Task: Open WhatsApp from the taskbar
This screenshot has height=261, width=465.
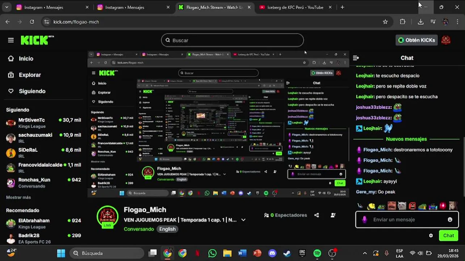Action: pyautogui.click(x=212, y=253)
